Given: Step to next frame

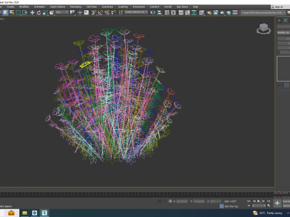Looking at the screenshot, I should coord(263,201).
